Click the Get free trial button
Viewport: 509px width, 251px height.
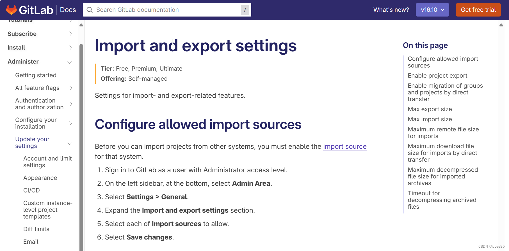point(478,10)
